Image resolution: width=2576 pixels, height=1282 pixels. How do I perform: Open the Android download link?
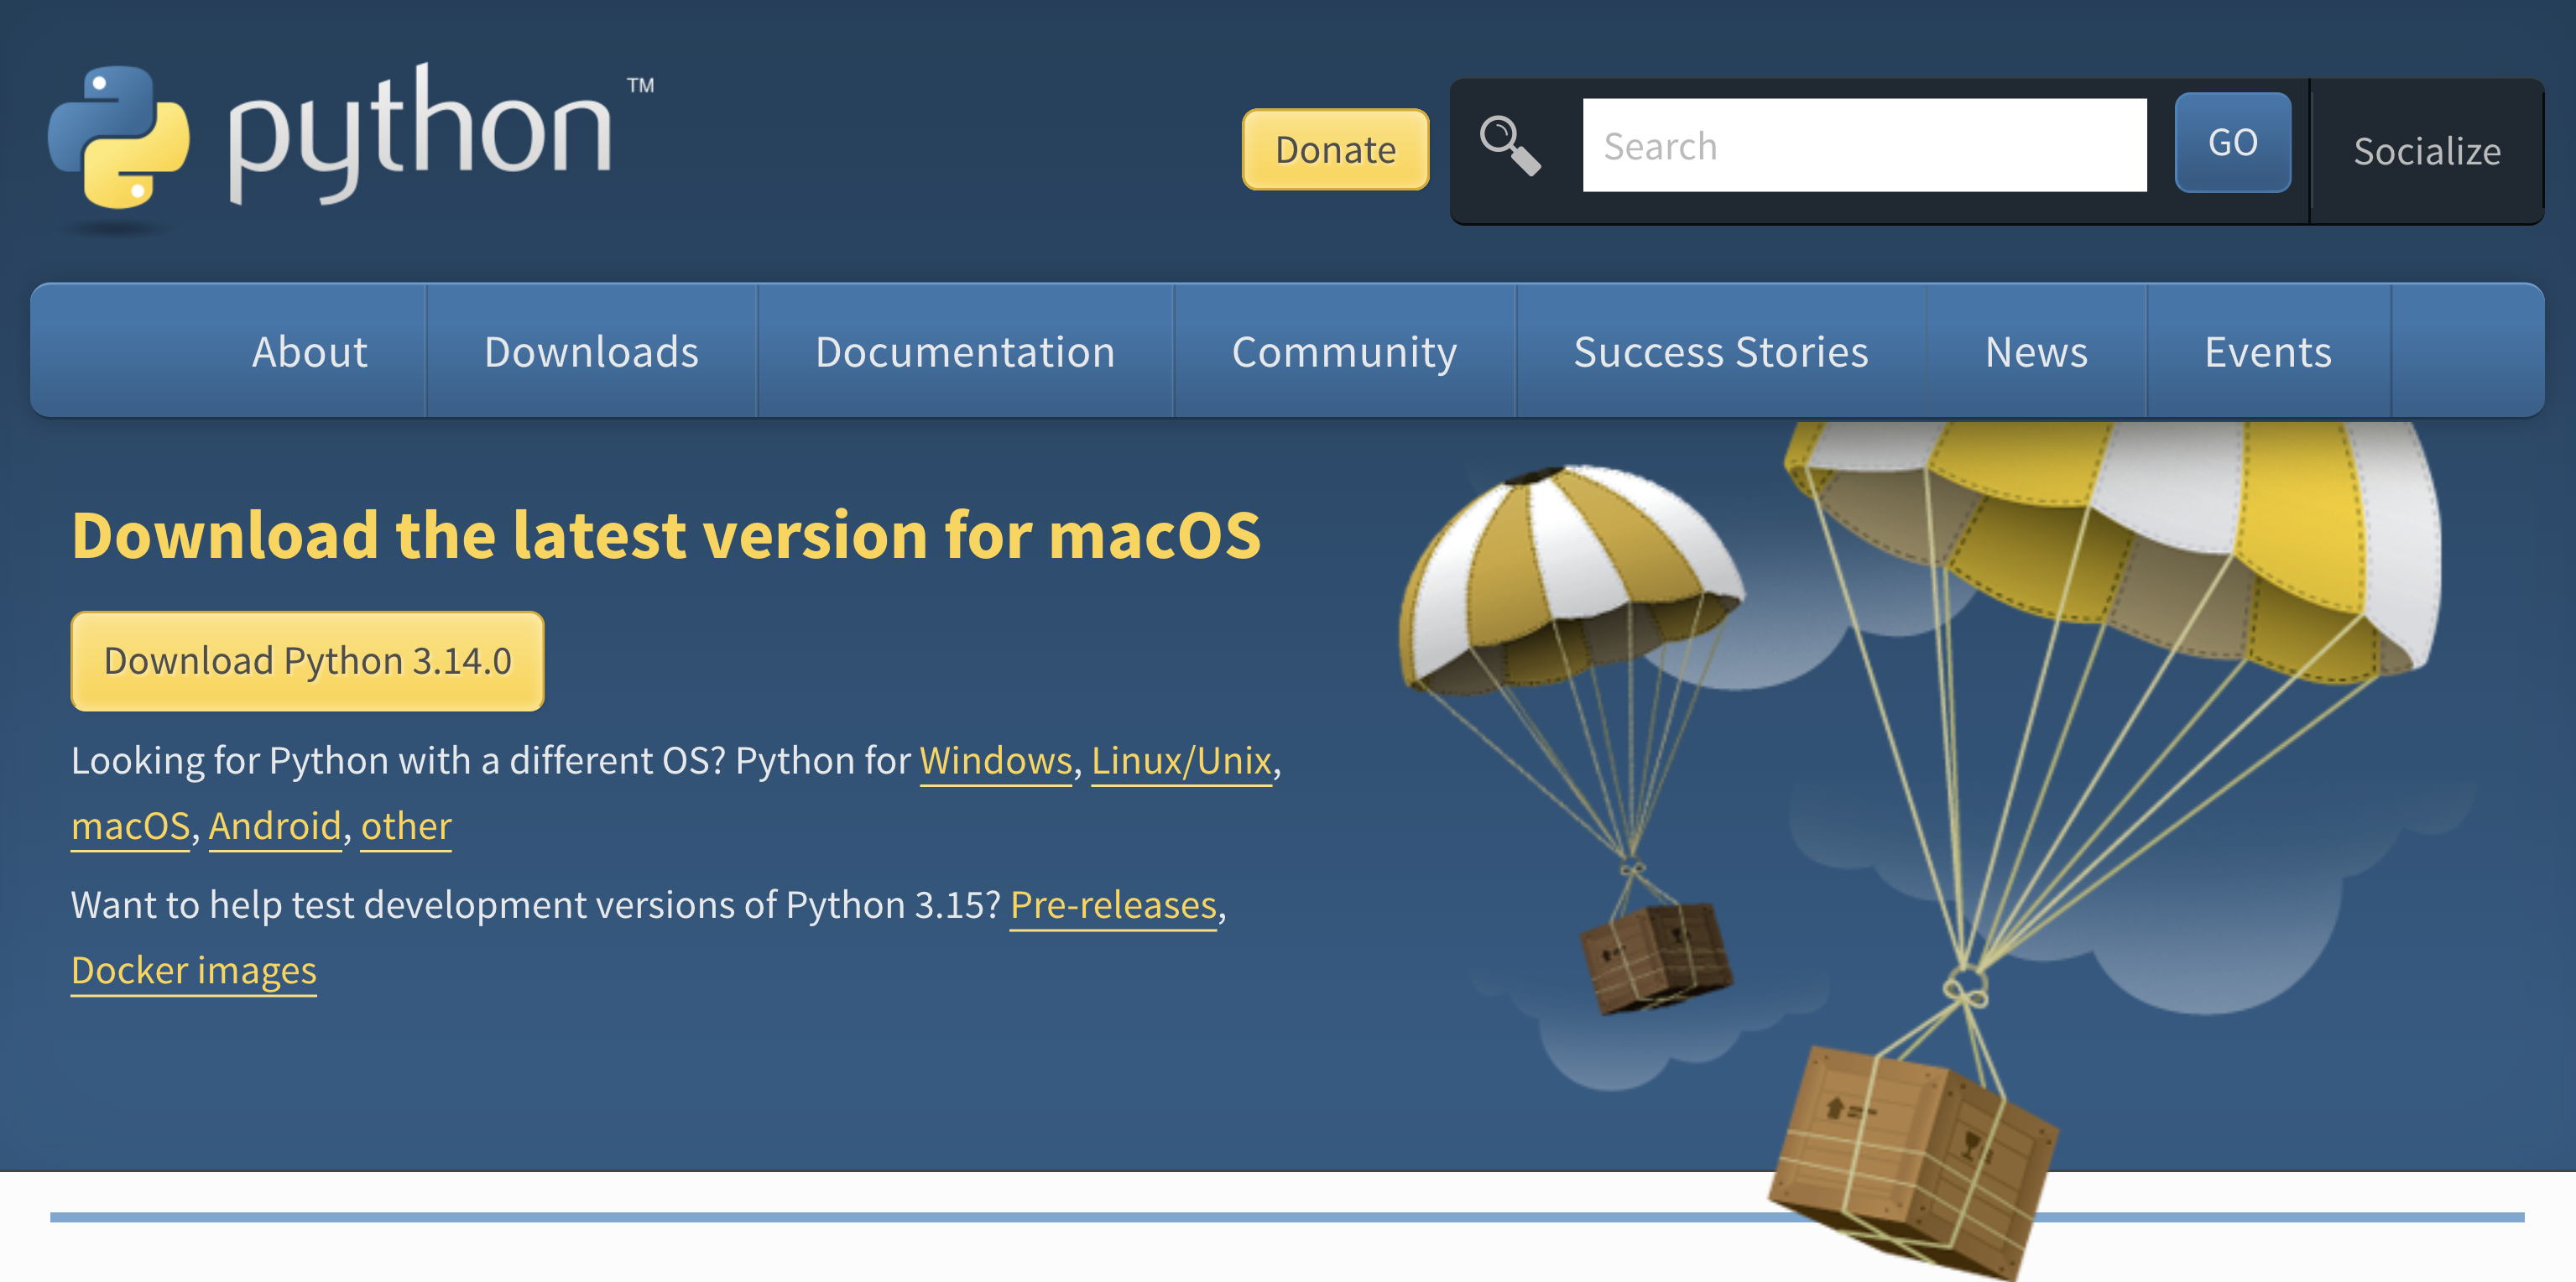(275, 826)
